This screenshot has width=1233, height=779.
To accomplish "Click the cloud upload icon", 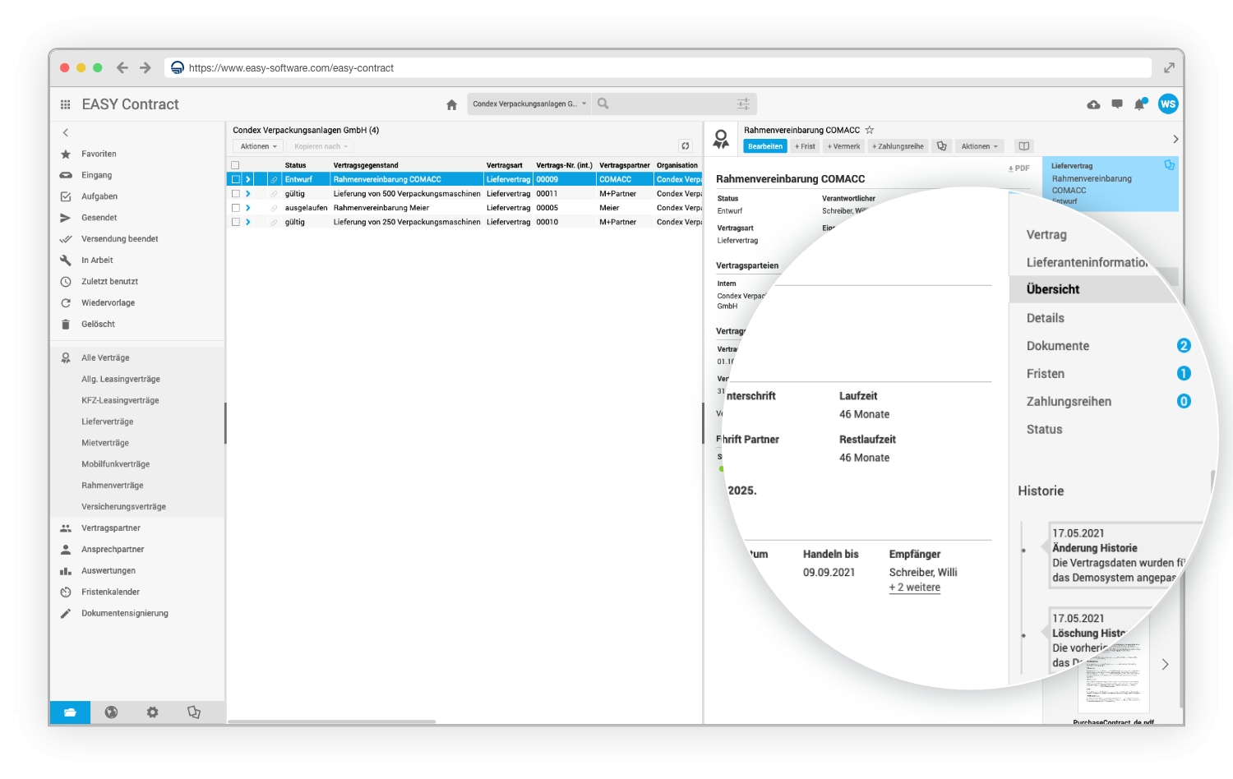I will point(1093,104).
